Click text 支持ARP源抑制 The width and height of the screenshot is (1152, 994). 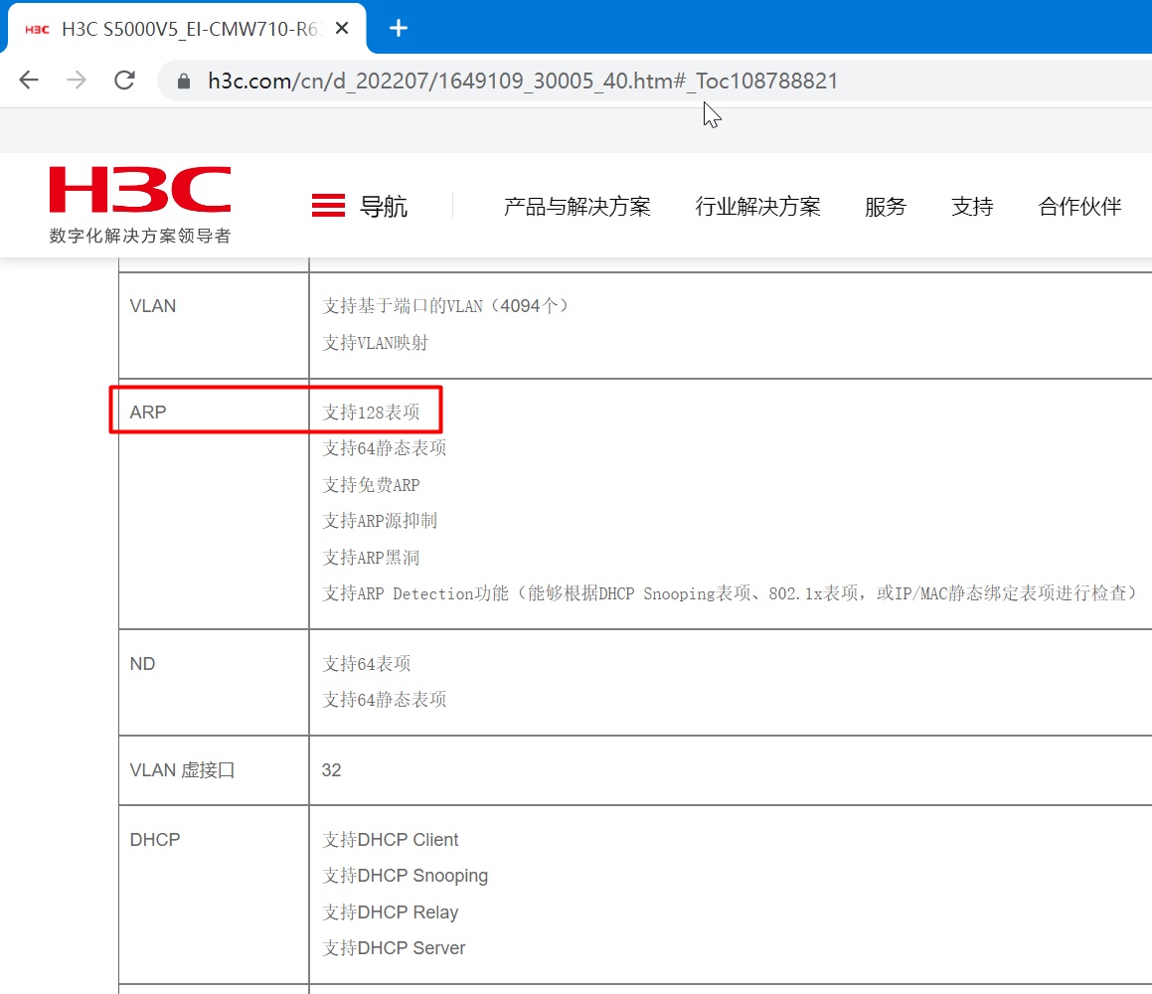tap(380, 521)
